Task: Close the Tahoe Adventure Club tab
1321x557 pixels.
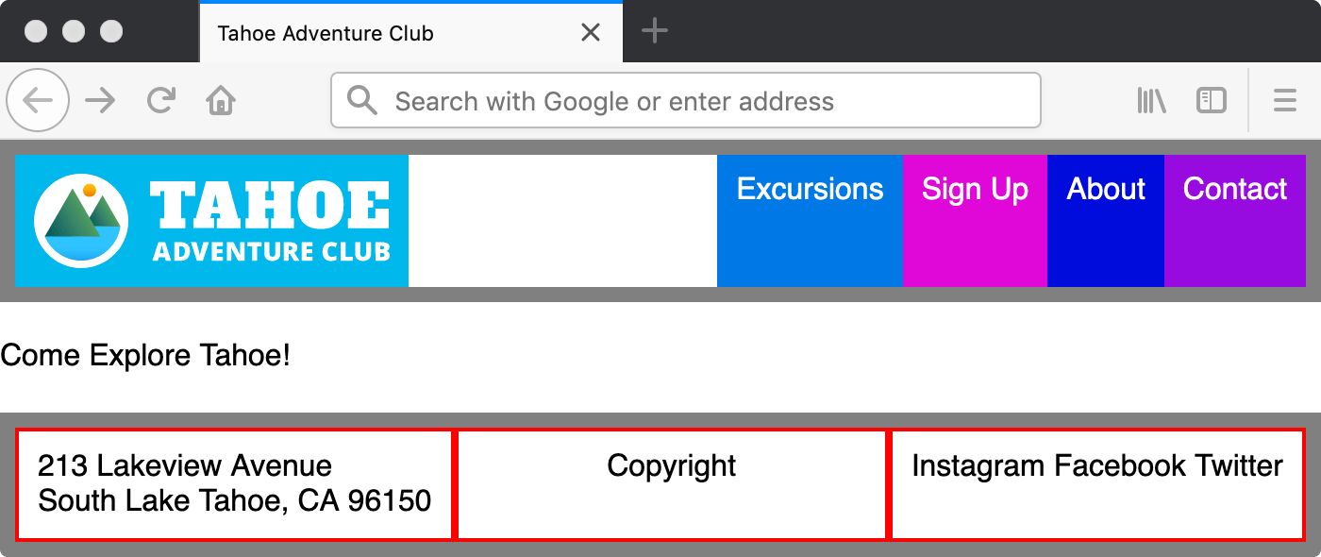Action: pyautogui.click(x=591, y=32)
